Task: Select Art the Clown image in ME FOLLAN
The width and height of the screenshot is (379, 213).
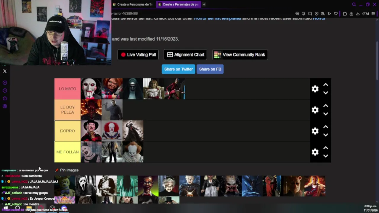Action: tap(91, 152)
